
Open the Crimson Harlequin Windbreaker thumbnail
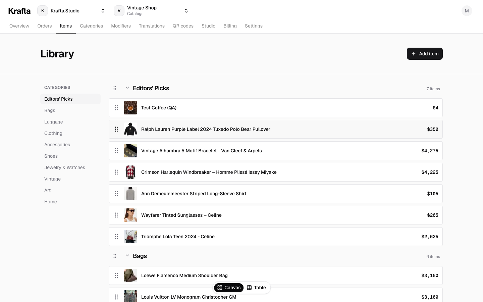pyautogui.click(x=130, y=172)
